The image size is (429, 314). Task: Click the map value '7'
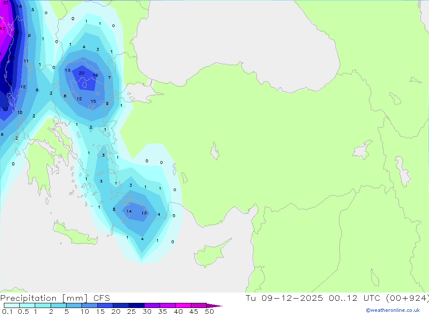[109, 78]
